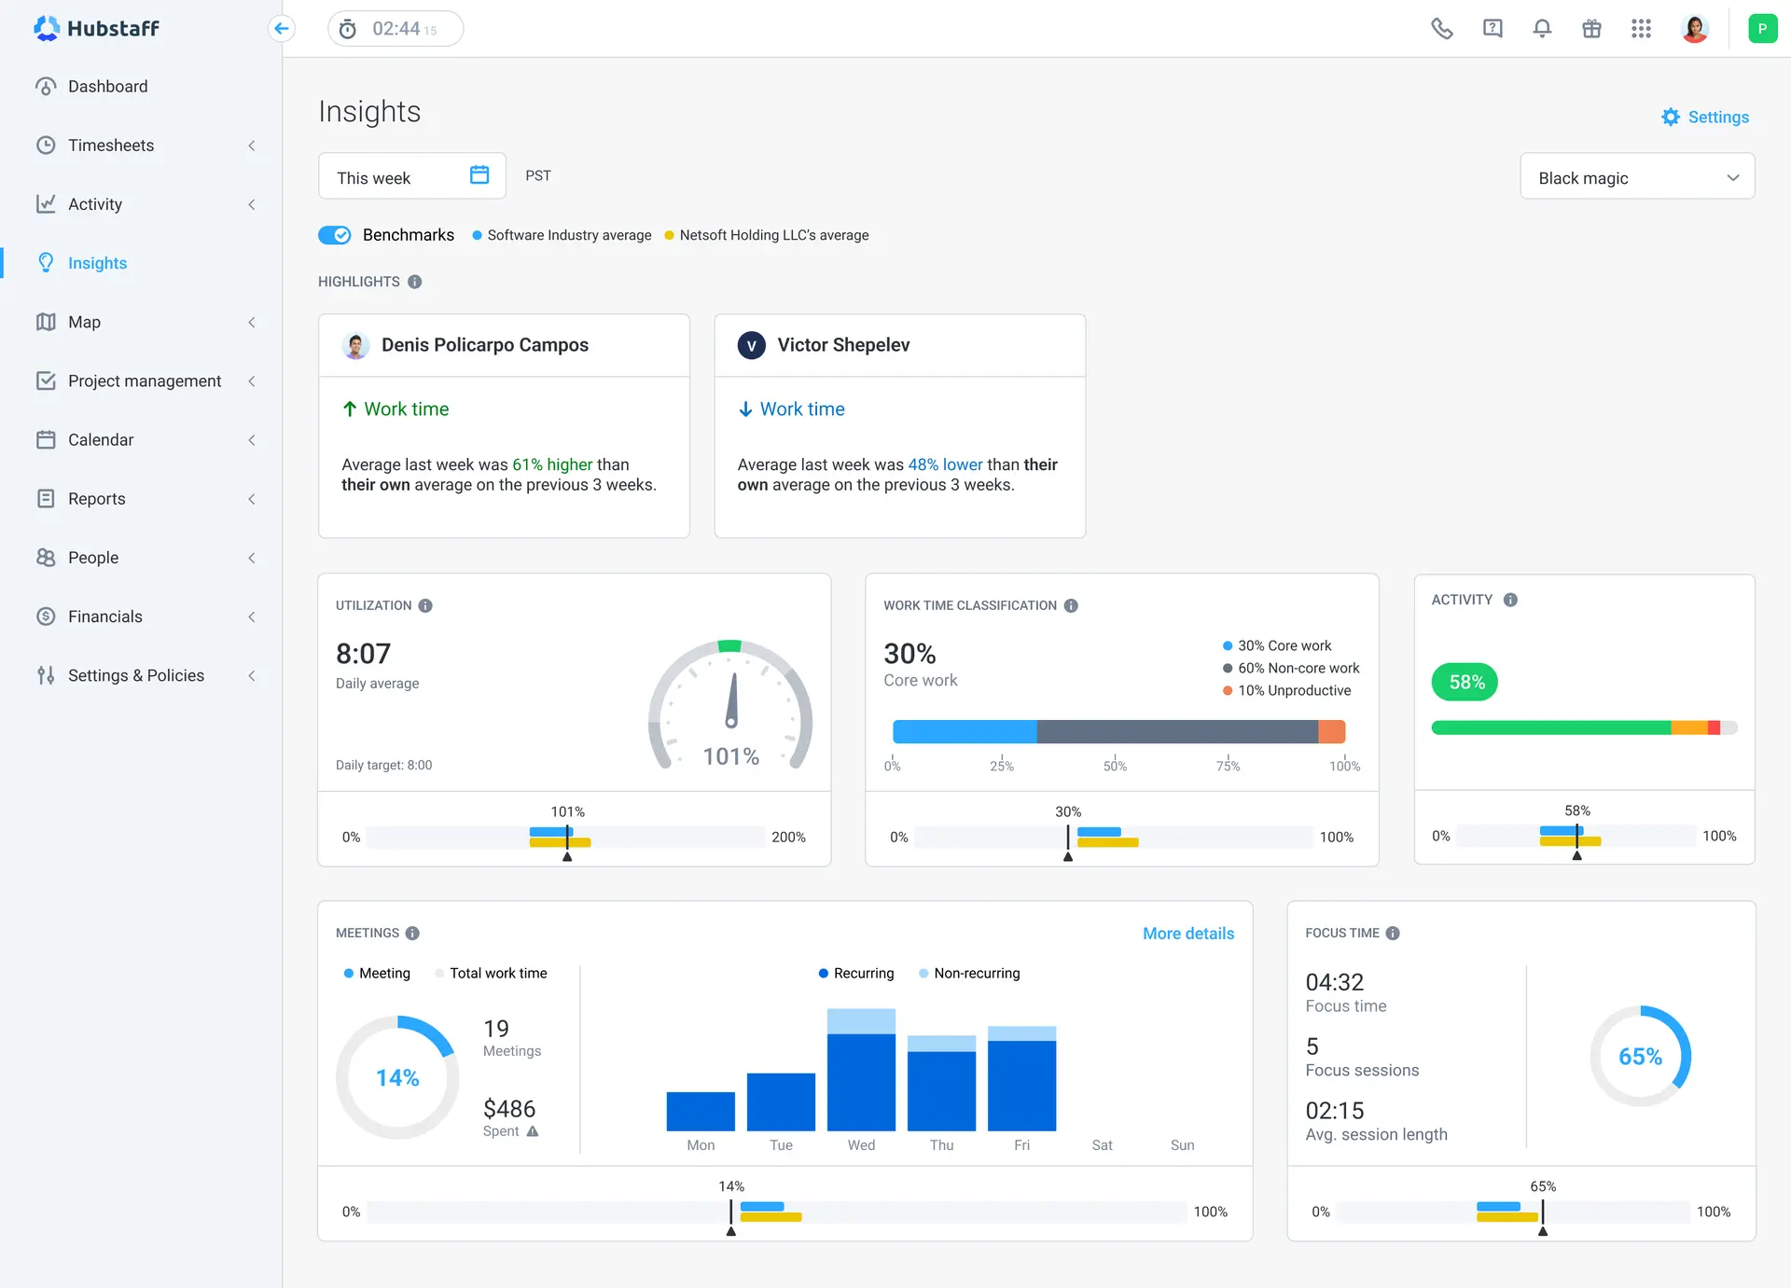Open the Black magic team dropdown

pos(1637,177)
